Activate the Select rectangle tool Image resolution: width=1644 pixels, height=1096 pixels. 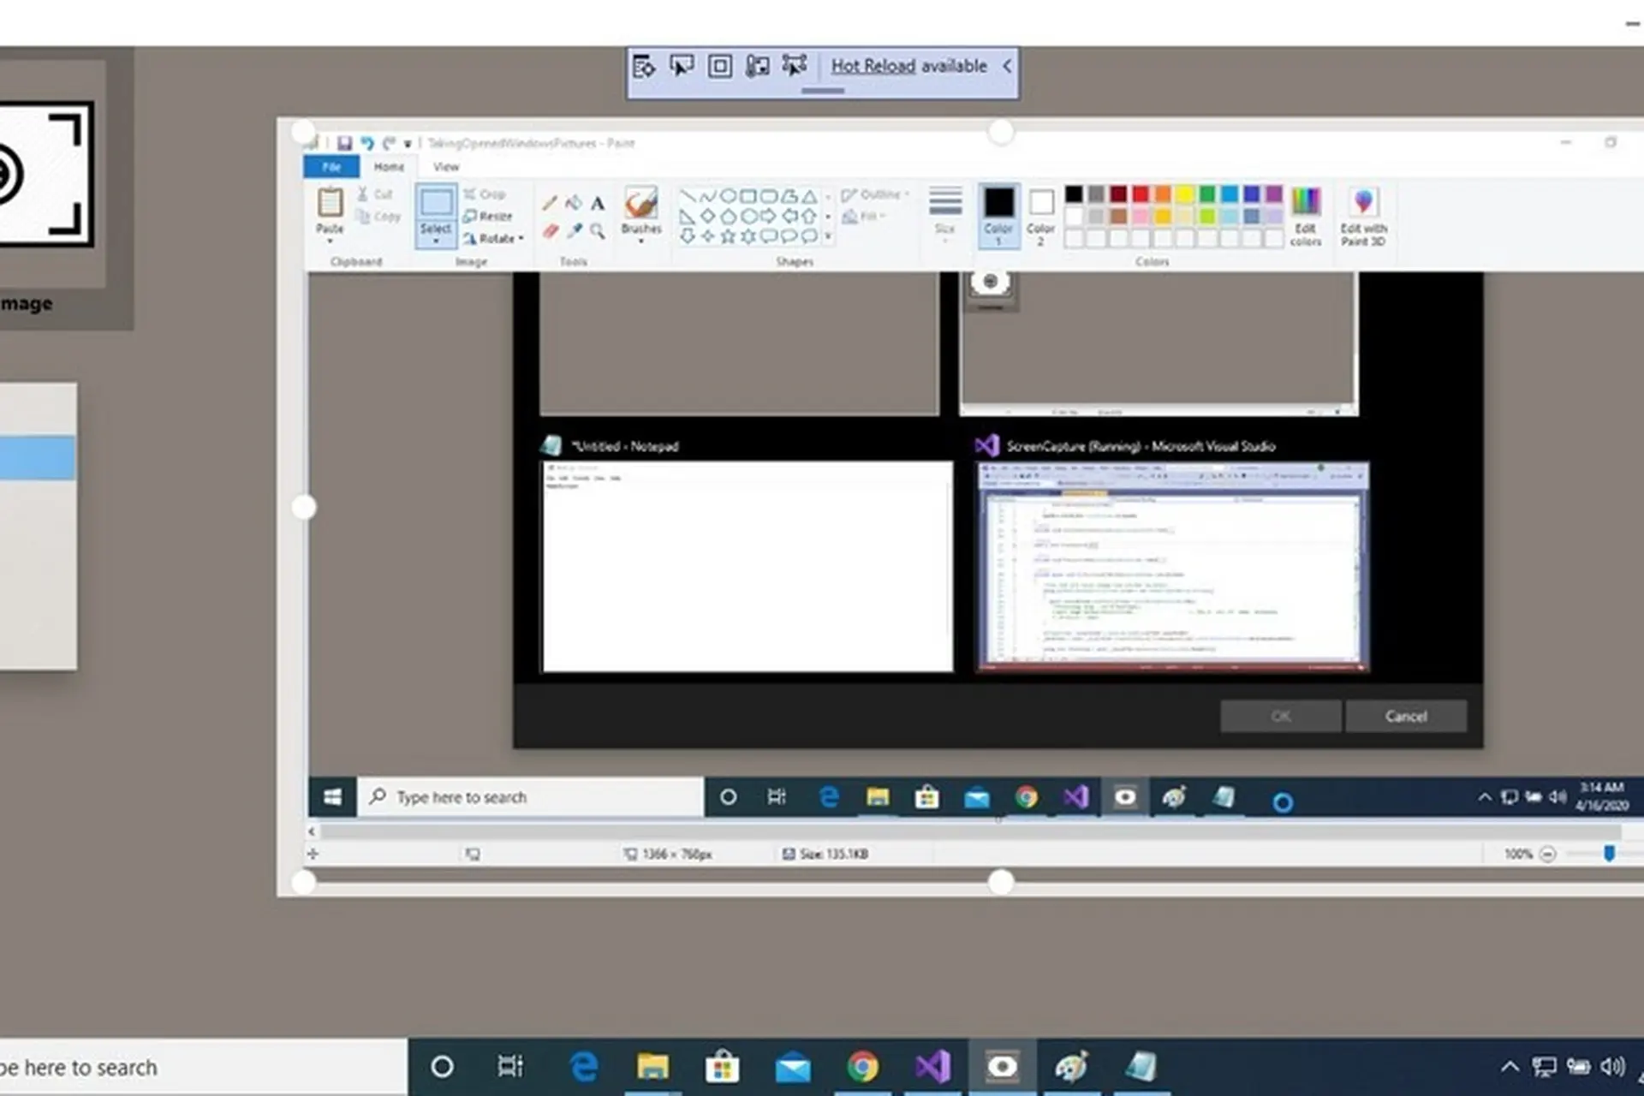point(436,203)
